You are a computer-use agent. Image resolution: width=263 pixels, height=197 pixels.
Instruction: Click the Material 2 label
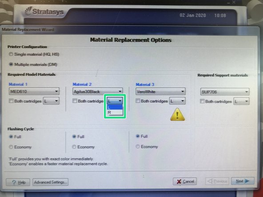(x=82, y=84)
